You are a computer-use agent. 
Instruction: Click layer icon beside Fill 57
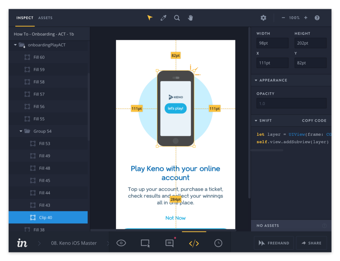[27, 94]
